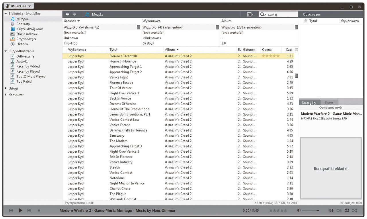The width and height of the screenshot is (367, 219).
Task: Click the genre browser scrollbar thumb
Action: (138, 27)
